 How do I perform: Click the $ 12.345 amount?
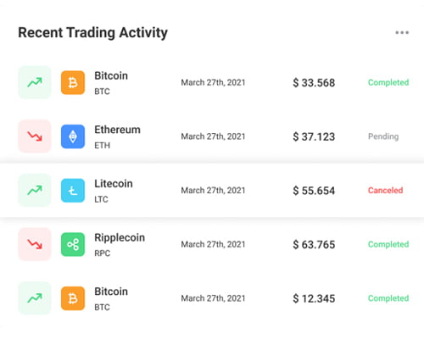coord(314,298)
